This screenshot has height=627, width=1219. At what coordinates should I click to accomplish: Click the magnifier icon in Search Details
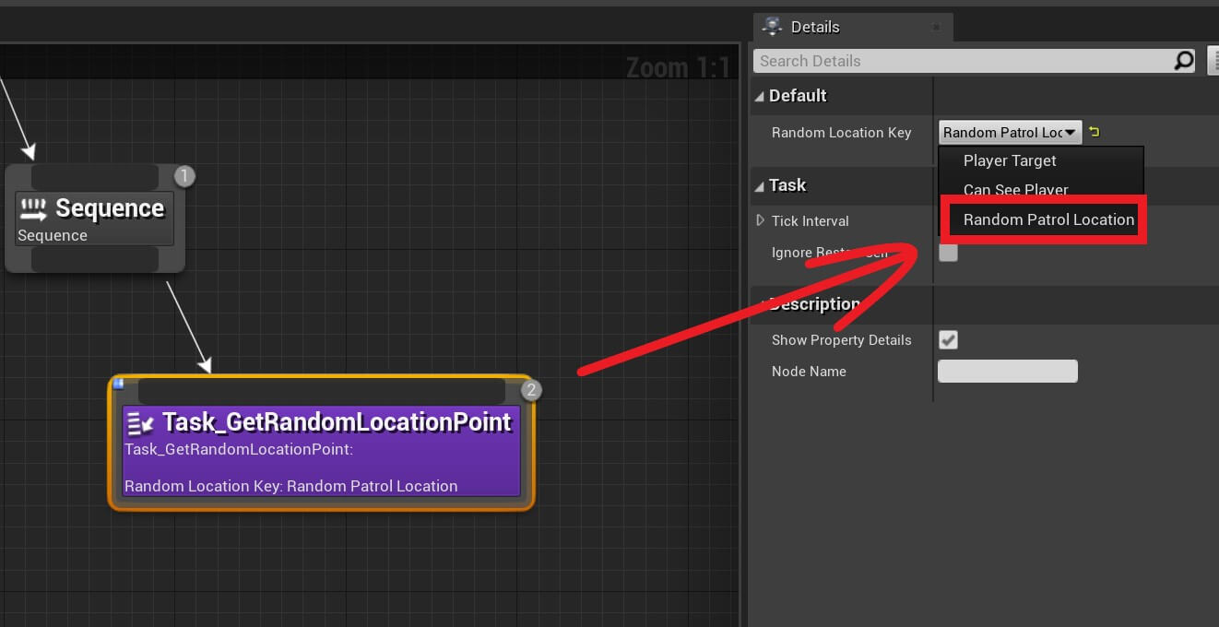point(1183,61)
